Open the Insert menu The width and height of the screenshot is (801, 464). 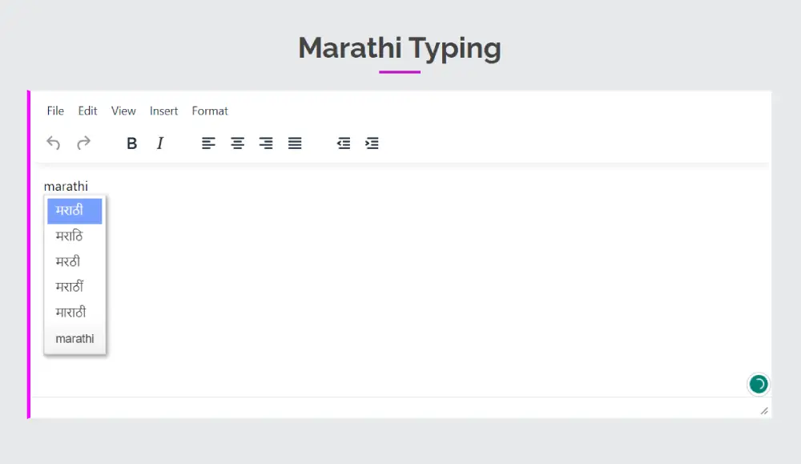[x=163, y=111]
